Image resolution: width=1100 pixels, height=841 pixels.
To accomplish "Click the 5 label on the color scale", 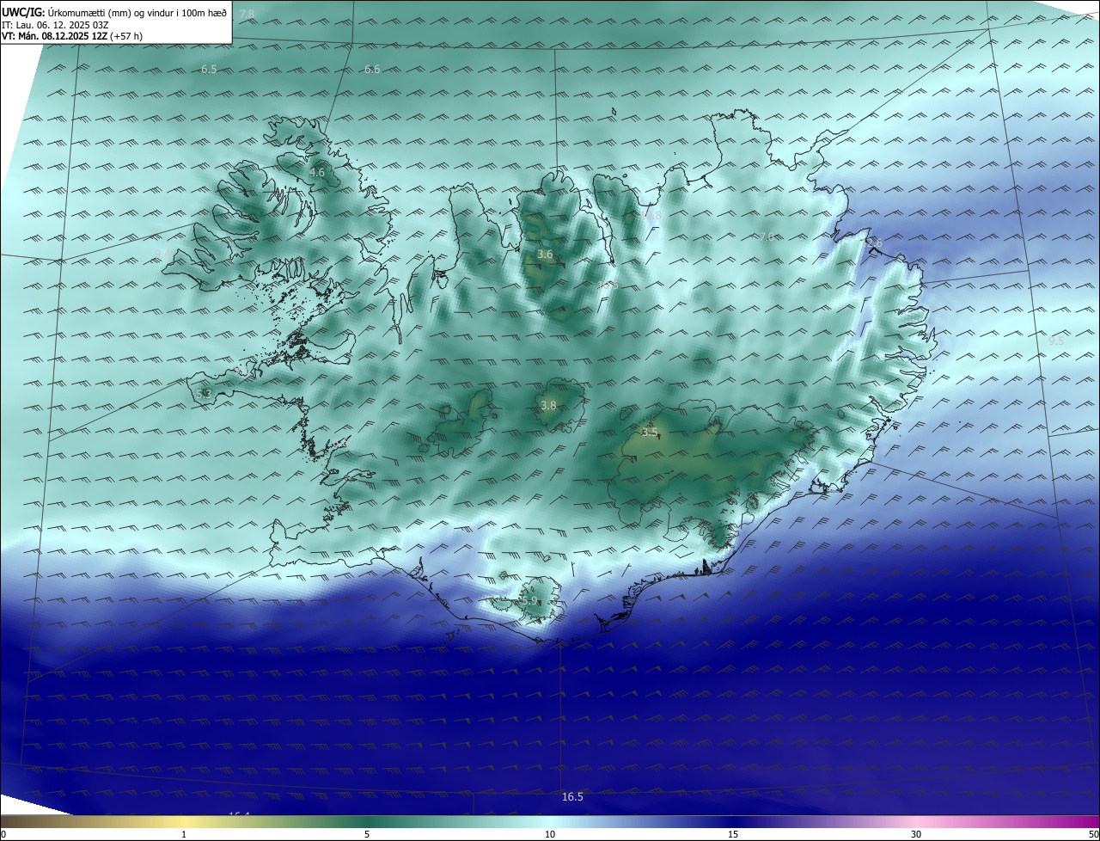I will (x=367, y=834).
